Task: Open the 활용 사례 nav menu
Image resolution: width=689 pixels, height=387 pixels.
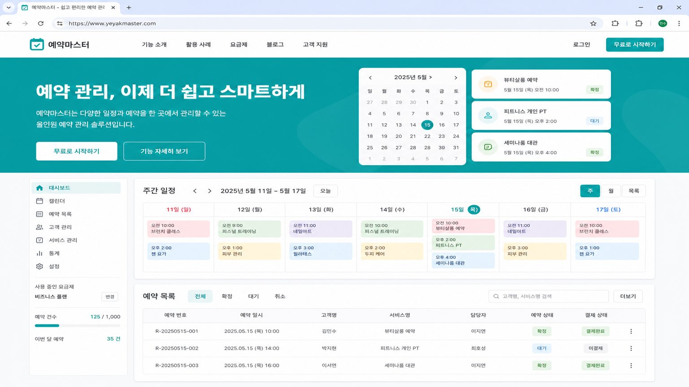Action: pyautogui.click(x=198, y=44)
